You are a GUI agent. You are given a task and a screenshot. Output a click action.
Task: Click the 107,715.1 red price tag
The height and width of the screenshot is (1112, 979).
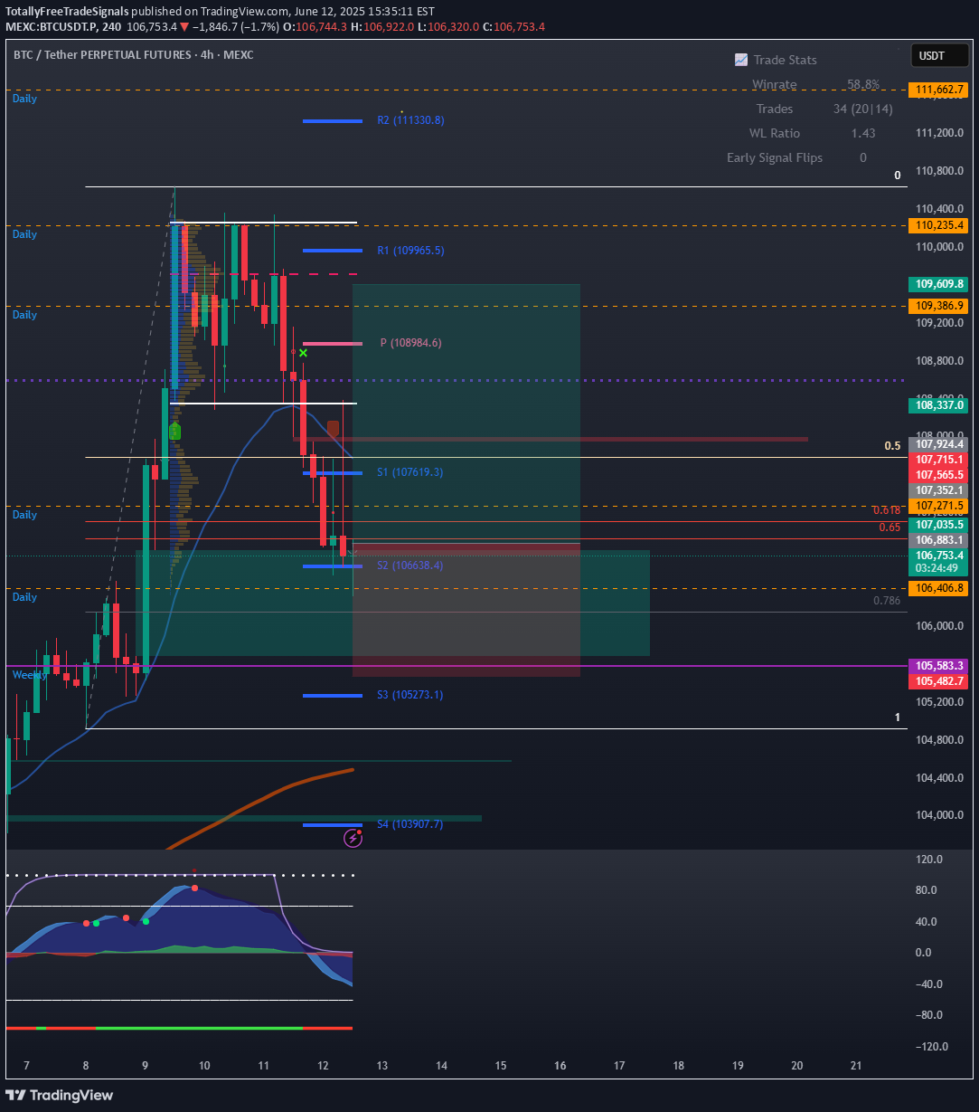pyautogui.click(x=939, y=460)
